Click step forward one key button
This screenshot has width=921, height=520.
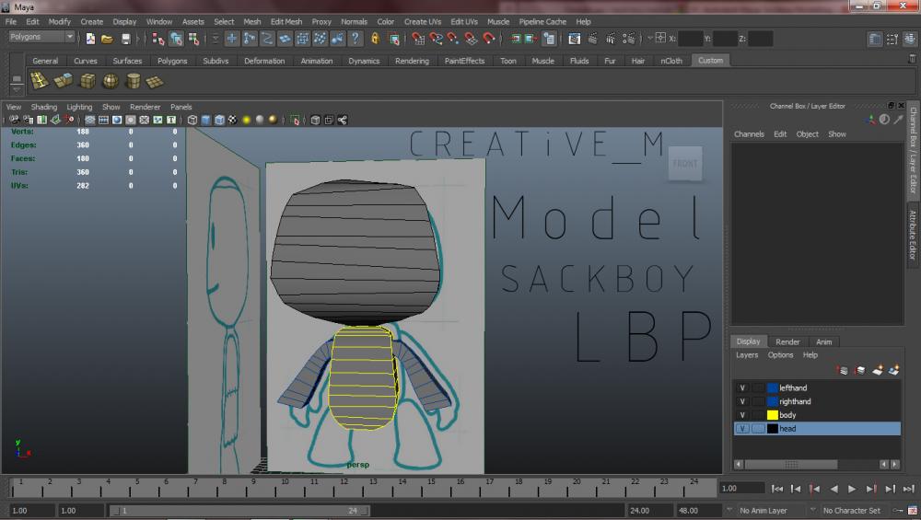click(871, 489)
